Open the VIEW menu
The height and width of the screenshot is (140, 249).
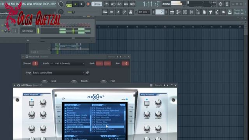[30, 4]
